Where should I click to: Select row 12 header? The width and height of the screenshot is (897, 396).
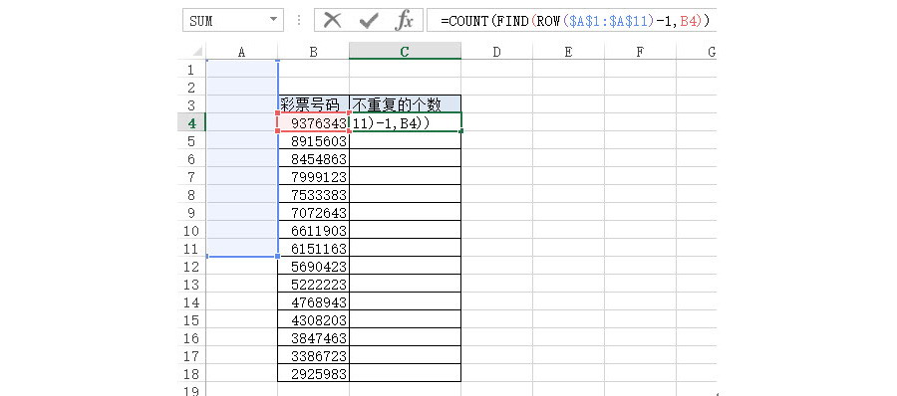click(x=191, y=266)
